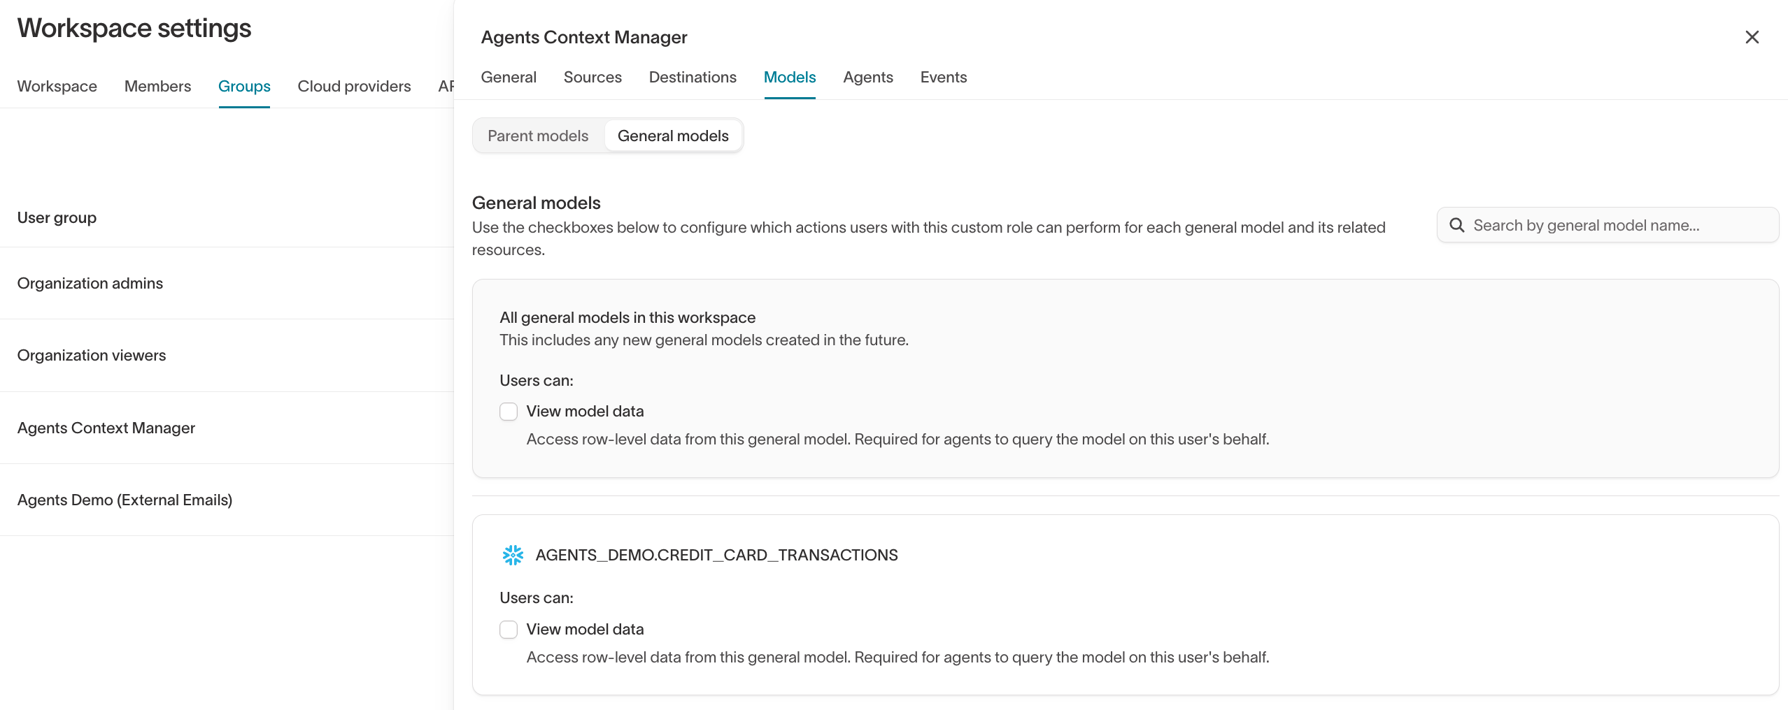Close the Agents Context Manager panel
The width and height of the screenshot is (1788, 710).
click(1752, 37)
